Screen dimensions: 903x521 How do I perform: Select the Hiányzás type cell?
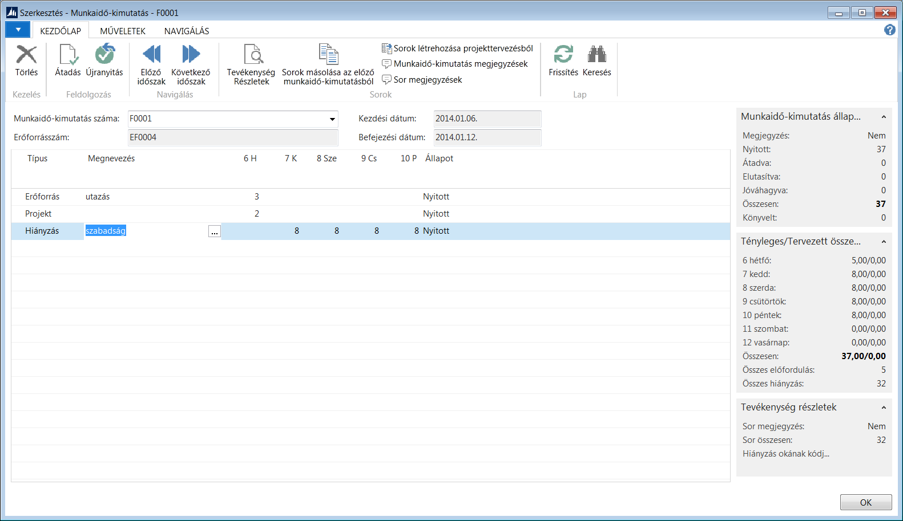coord(48,231)
